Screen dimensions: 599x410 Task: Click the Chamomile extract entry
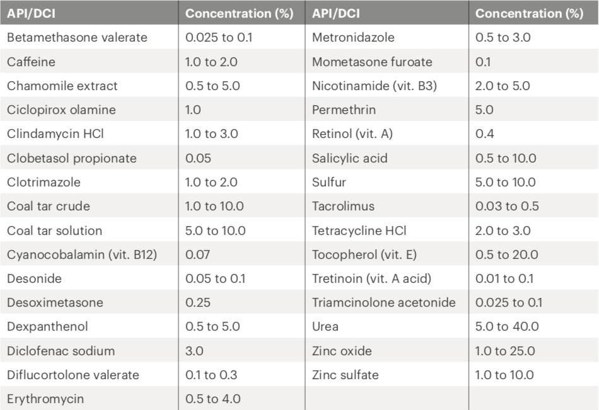tap(62, 86)
